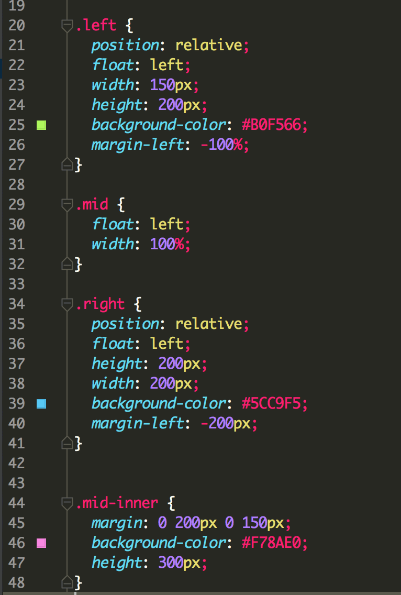Place cursor on the #B0F566 hex value
This screenshot has width=401, height=595.
pyautogui.click(x=274, y=125)
